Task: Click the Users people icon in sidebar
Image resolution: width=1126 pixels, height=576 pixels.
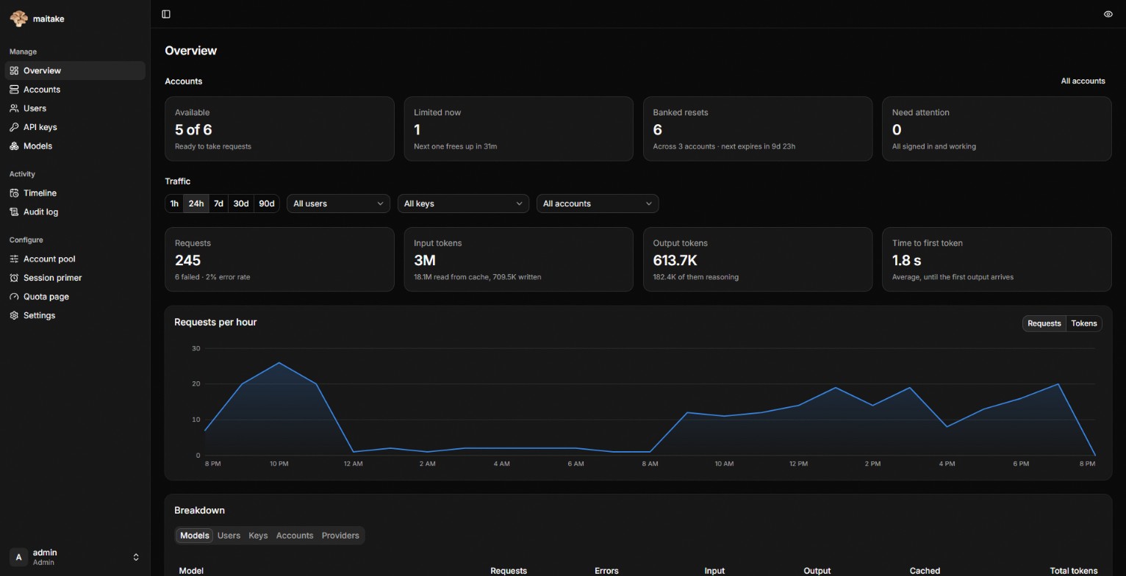Action: (x=14, y=108)
